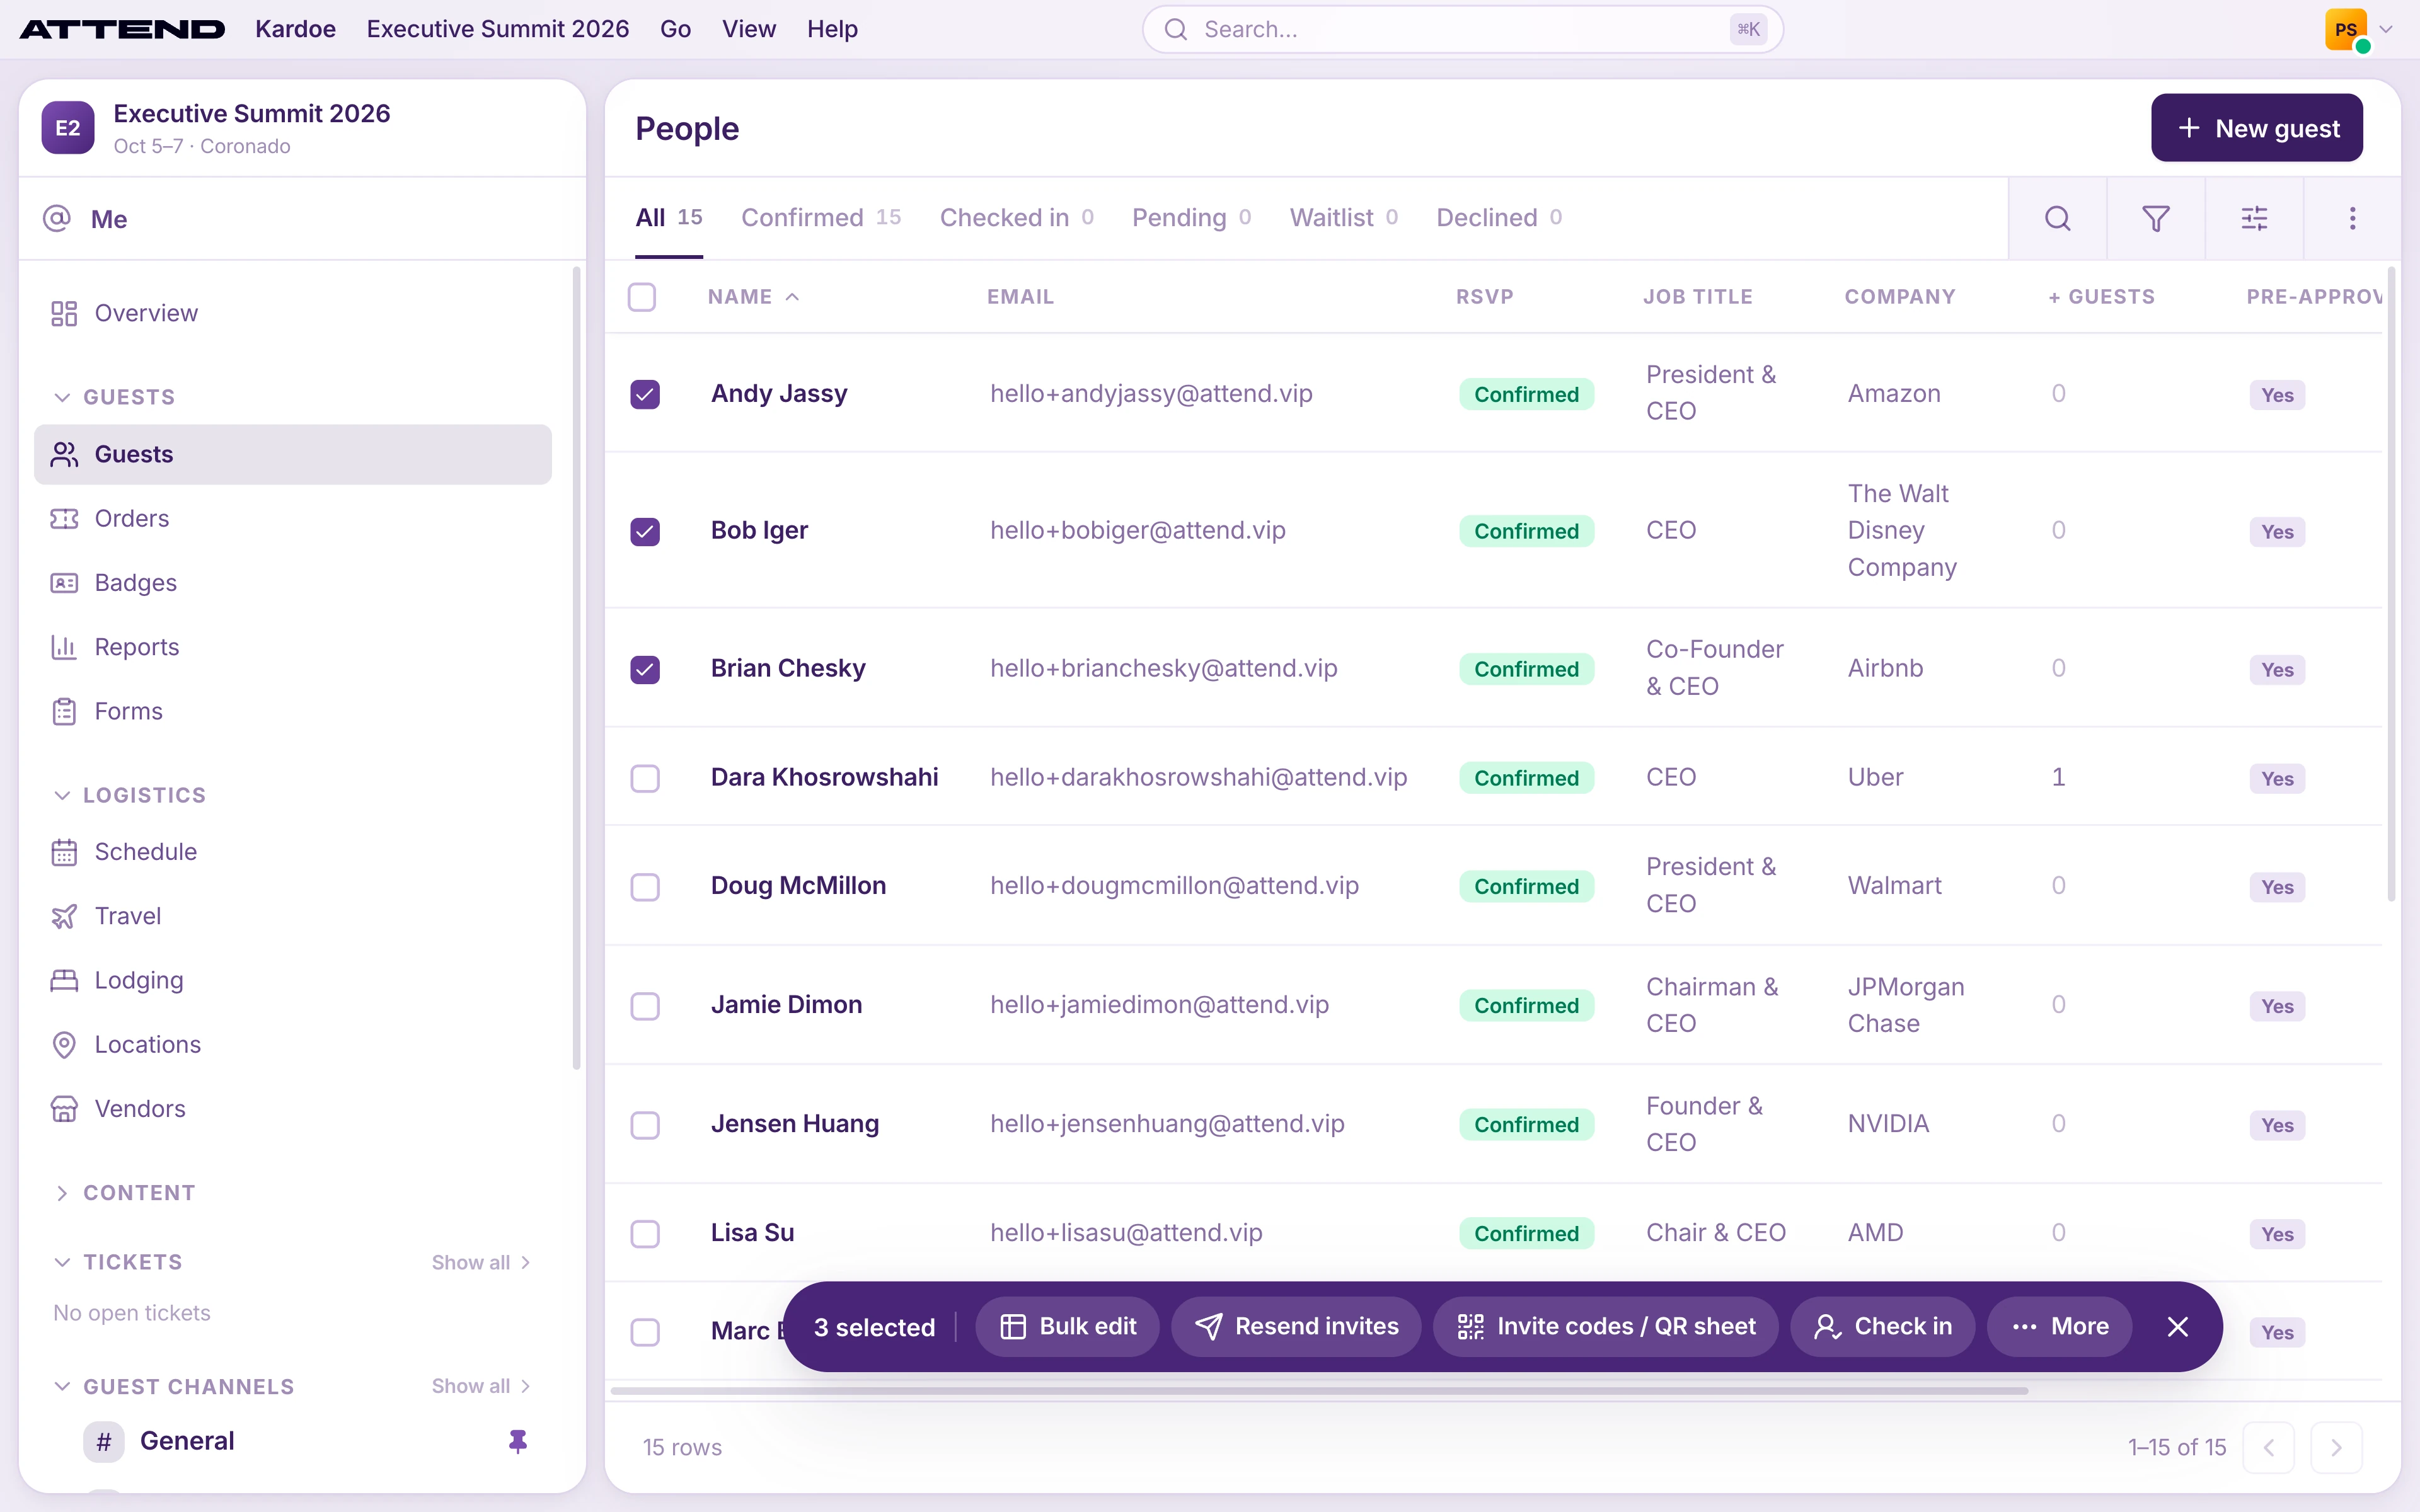Focus the top Search field
This screenshot has height=1512, width=2420.
pos(1462,29)
